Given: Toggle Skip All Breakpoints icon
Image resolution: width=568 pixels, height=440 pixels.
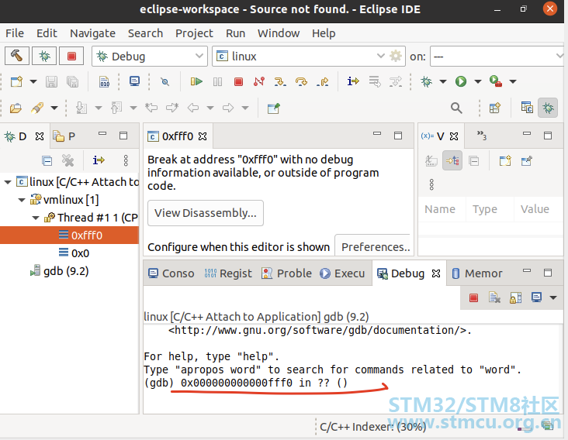Looking at the screenshot, I should click(165, 81).
